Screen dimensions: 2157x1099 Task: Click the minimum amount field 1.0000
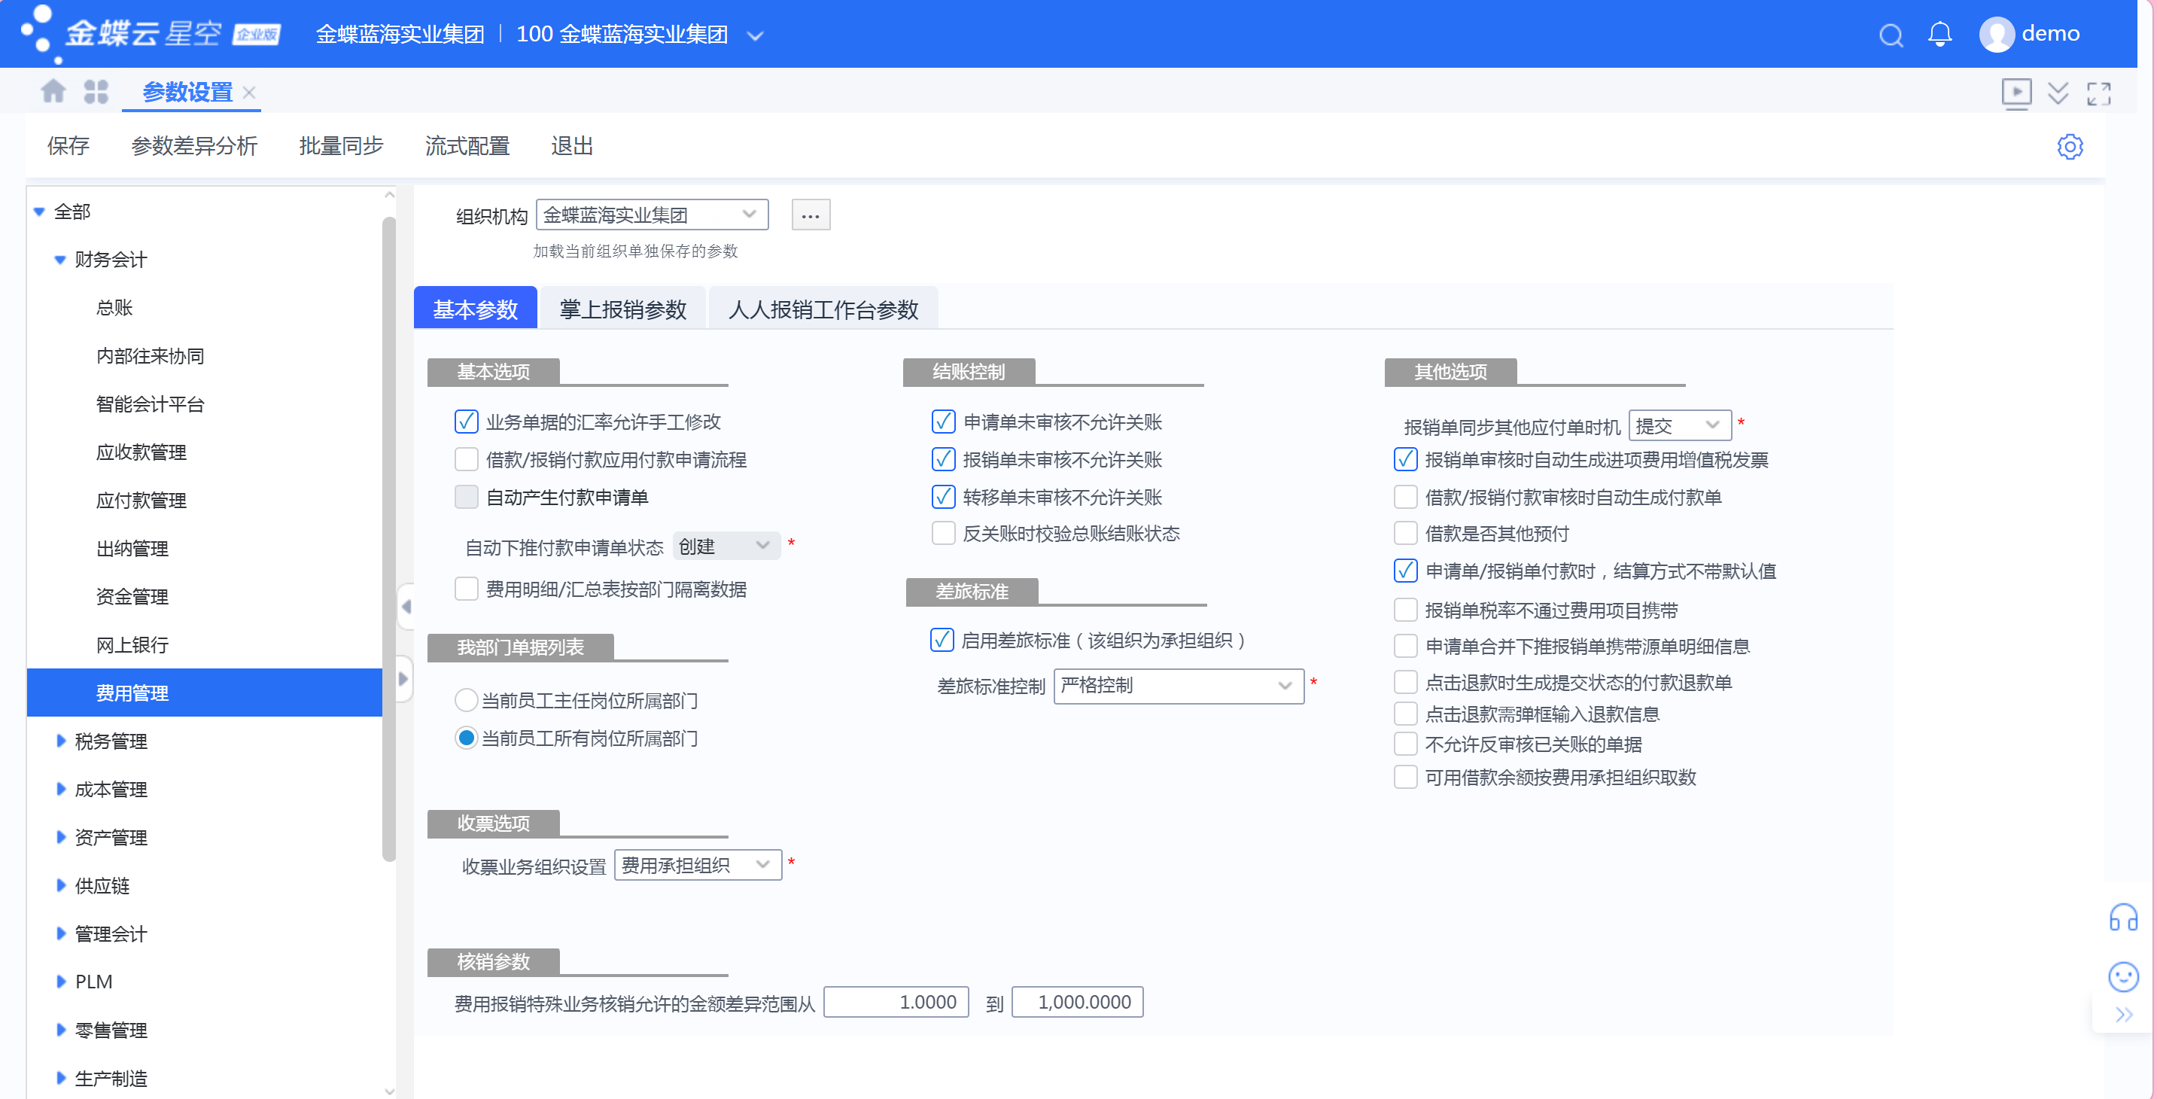coord(895,1002)
